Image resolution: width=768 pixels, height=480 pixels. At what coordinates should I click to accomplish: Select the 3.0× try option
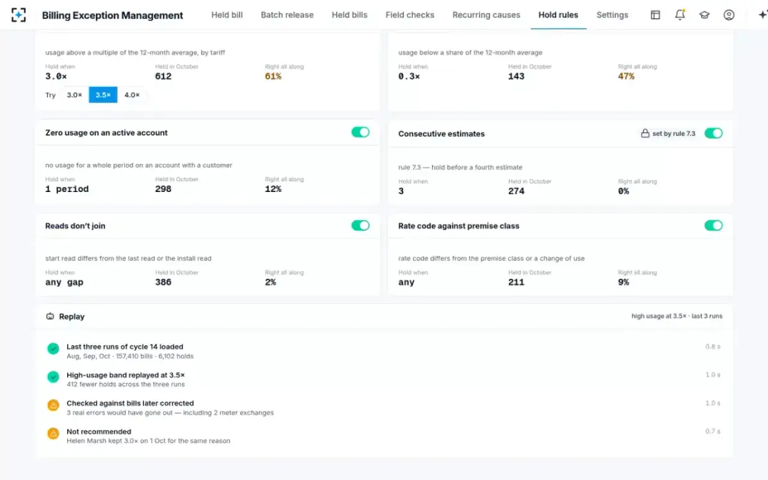[x=75, y=95]
